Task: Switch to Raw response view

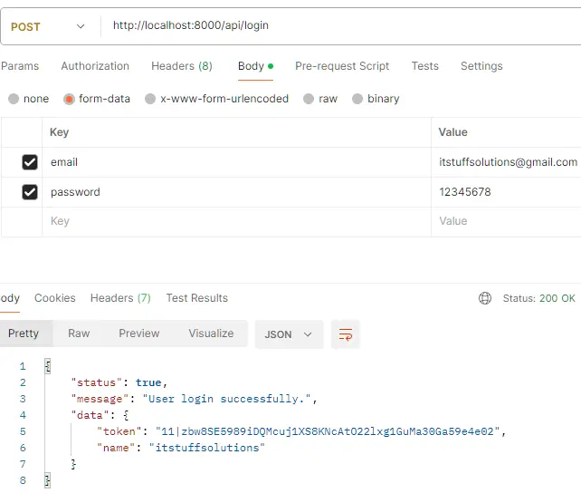Action: pyautogui.click(x=79, y=333)
